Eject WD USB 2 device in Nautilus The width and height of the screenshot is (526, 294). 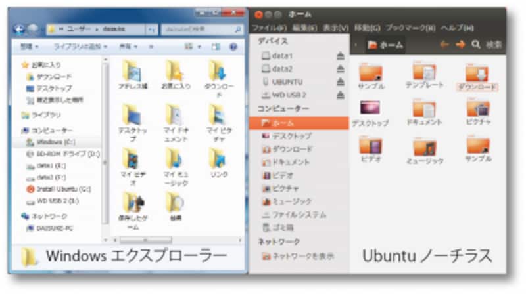pyautogui.click(x=340, y=95)
